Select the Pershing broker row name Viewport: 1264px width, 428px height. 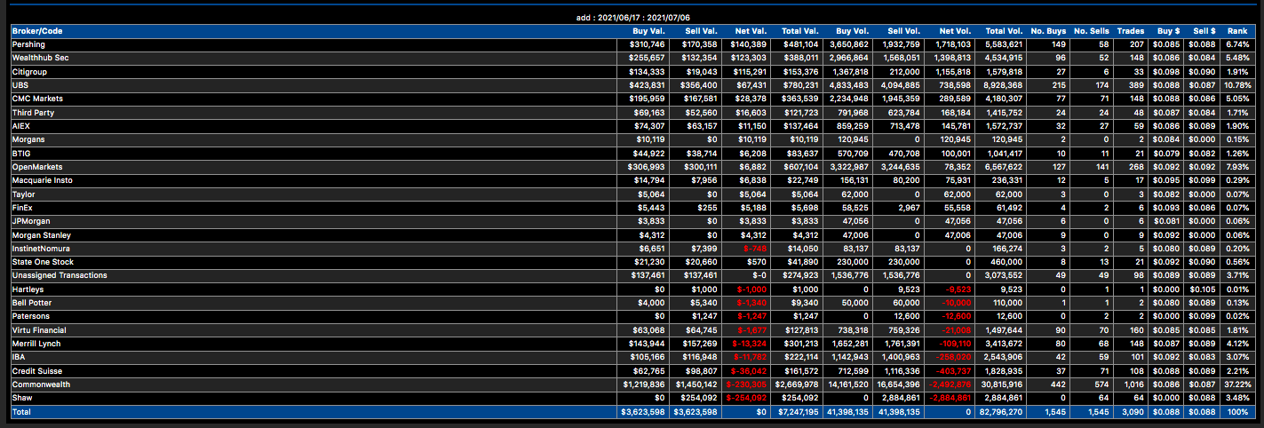click(28, 44)
